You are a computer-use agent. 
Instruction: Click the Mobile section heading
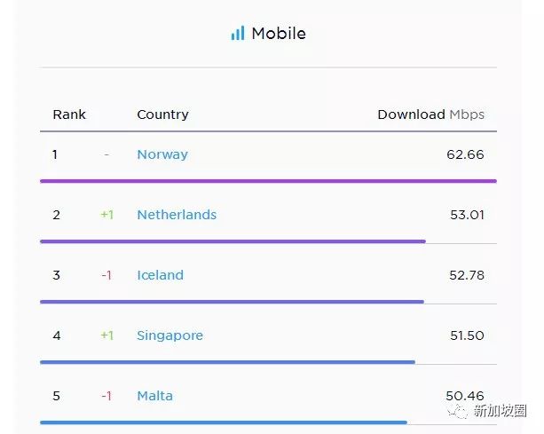(x=279, y=34)
